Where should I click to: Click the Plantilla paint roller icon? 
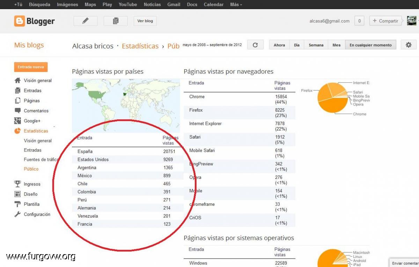pyautogui.click(x=17, y=204)
